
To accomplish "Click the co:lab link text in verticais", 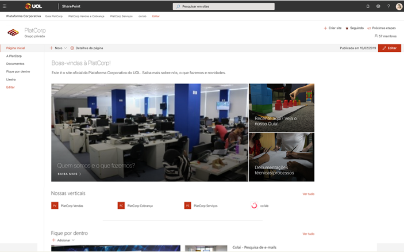I will pyautogui.click(x=264, y=206).
